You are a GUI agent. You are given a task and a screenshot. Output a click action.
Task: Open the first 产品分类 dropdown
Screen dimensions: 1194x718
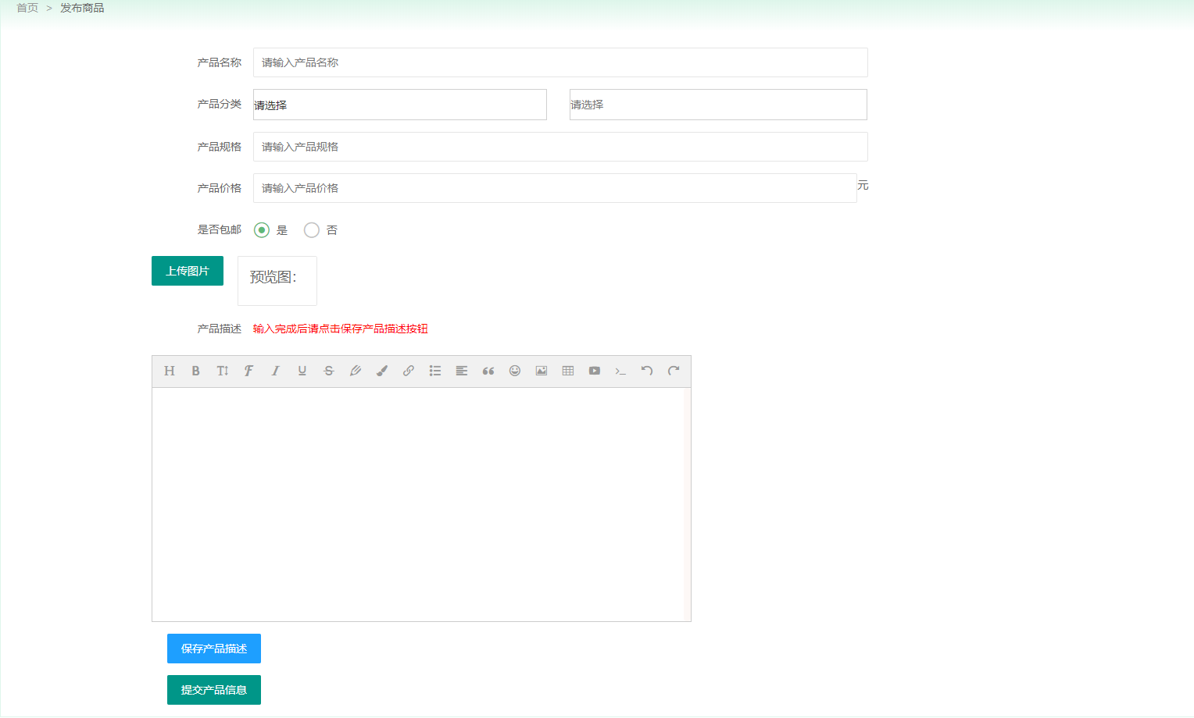pyautogui.click(x=399, y=105)
